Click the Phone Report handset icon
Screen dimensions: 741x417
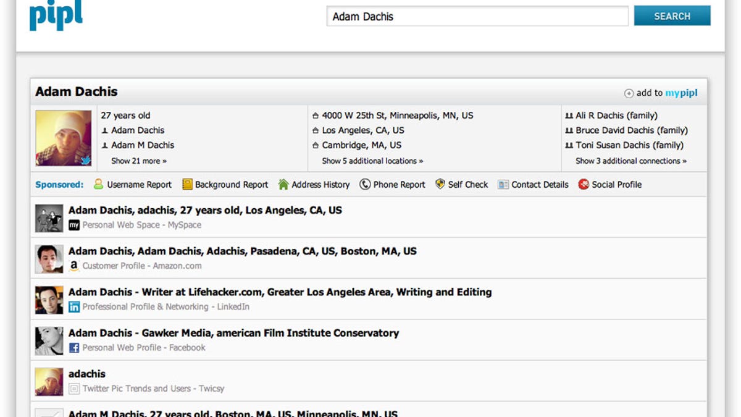pos(365,184)
